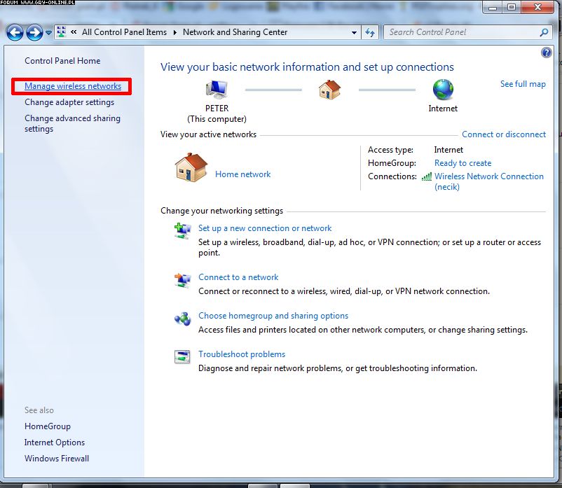The height and width of the screenshot is (488, 562).
Task: Open See full map
Action: [x=523, y=84]
